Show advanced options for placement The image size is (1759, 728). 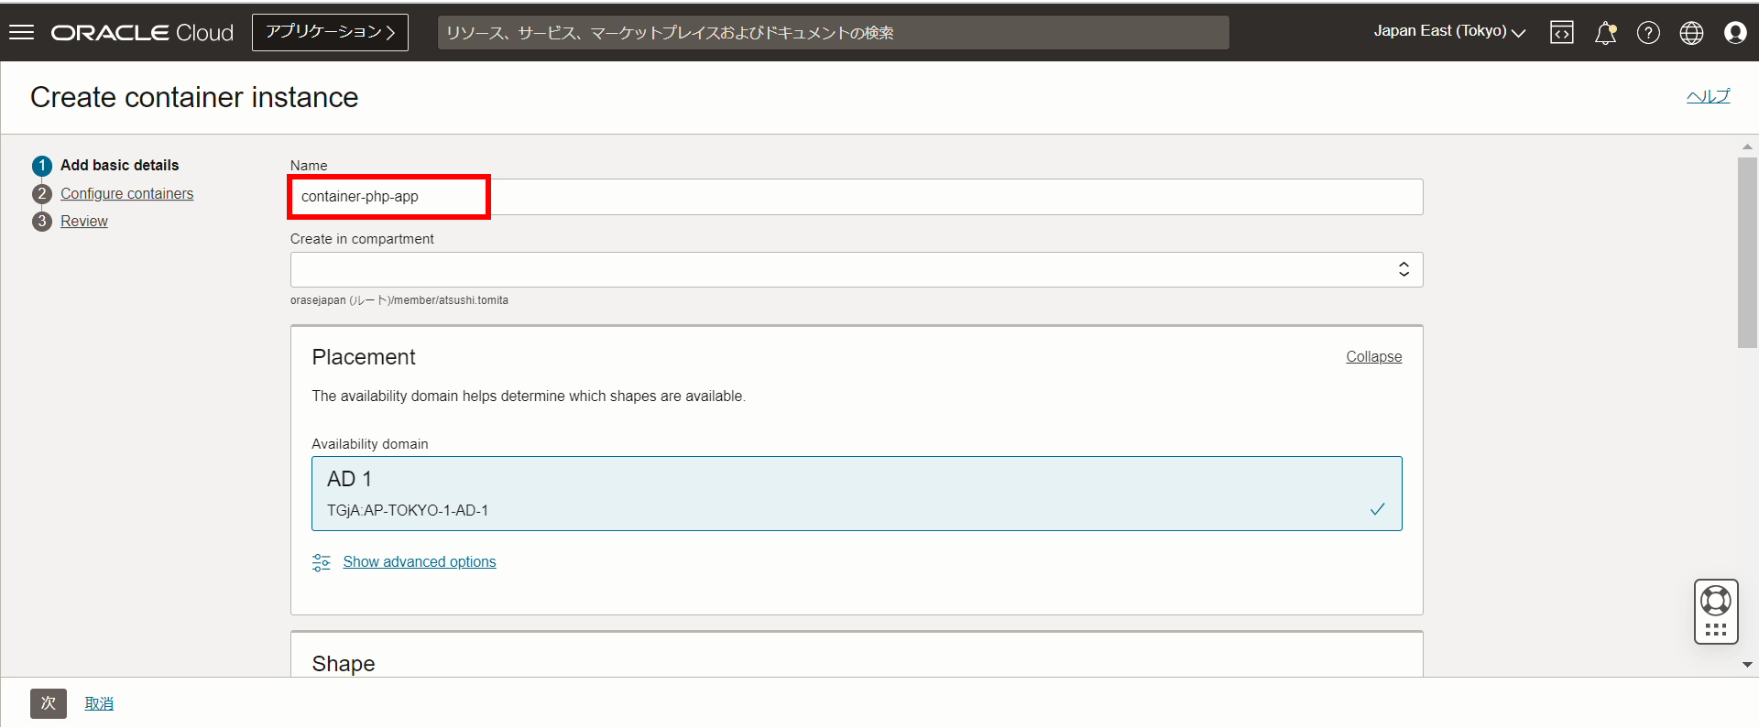click(420, 562)
